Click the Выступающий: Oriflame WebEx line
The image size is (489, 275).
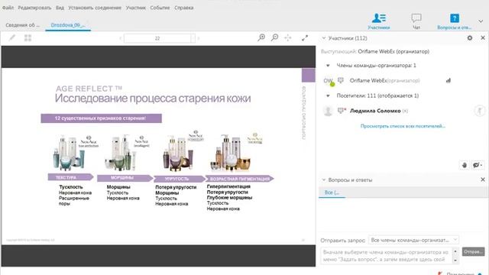(x=375, y=51)
